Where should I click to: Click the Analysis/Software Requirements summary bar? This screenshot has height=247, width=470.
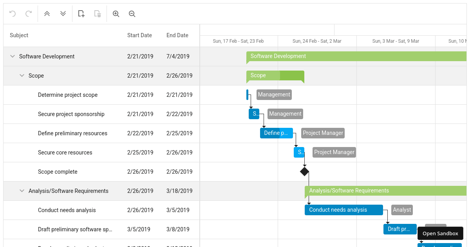pos(386,191)
